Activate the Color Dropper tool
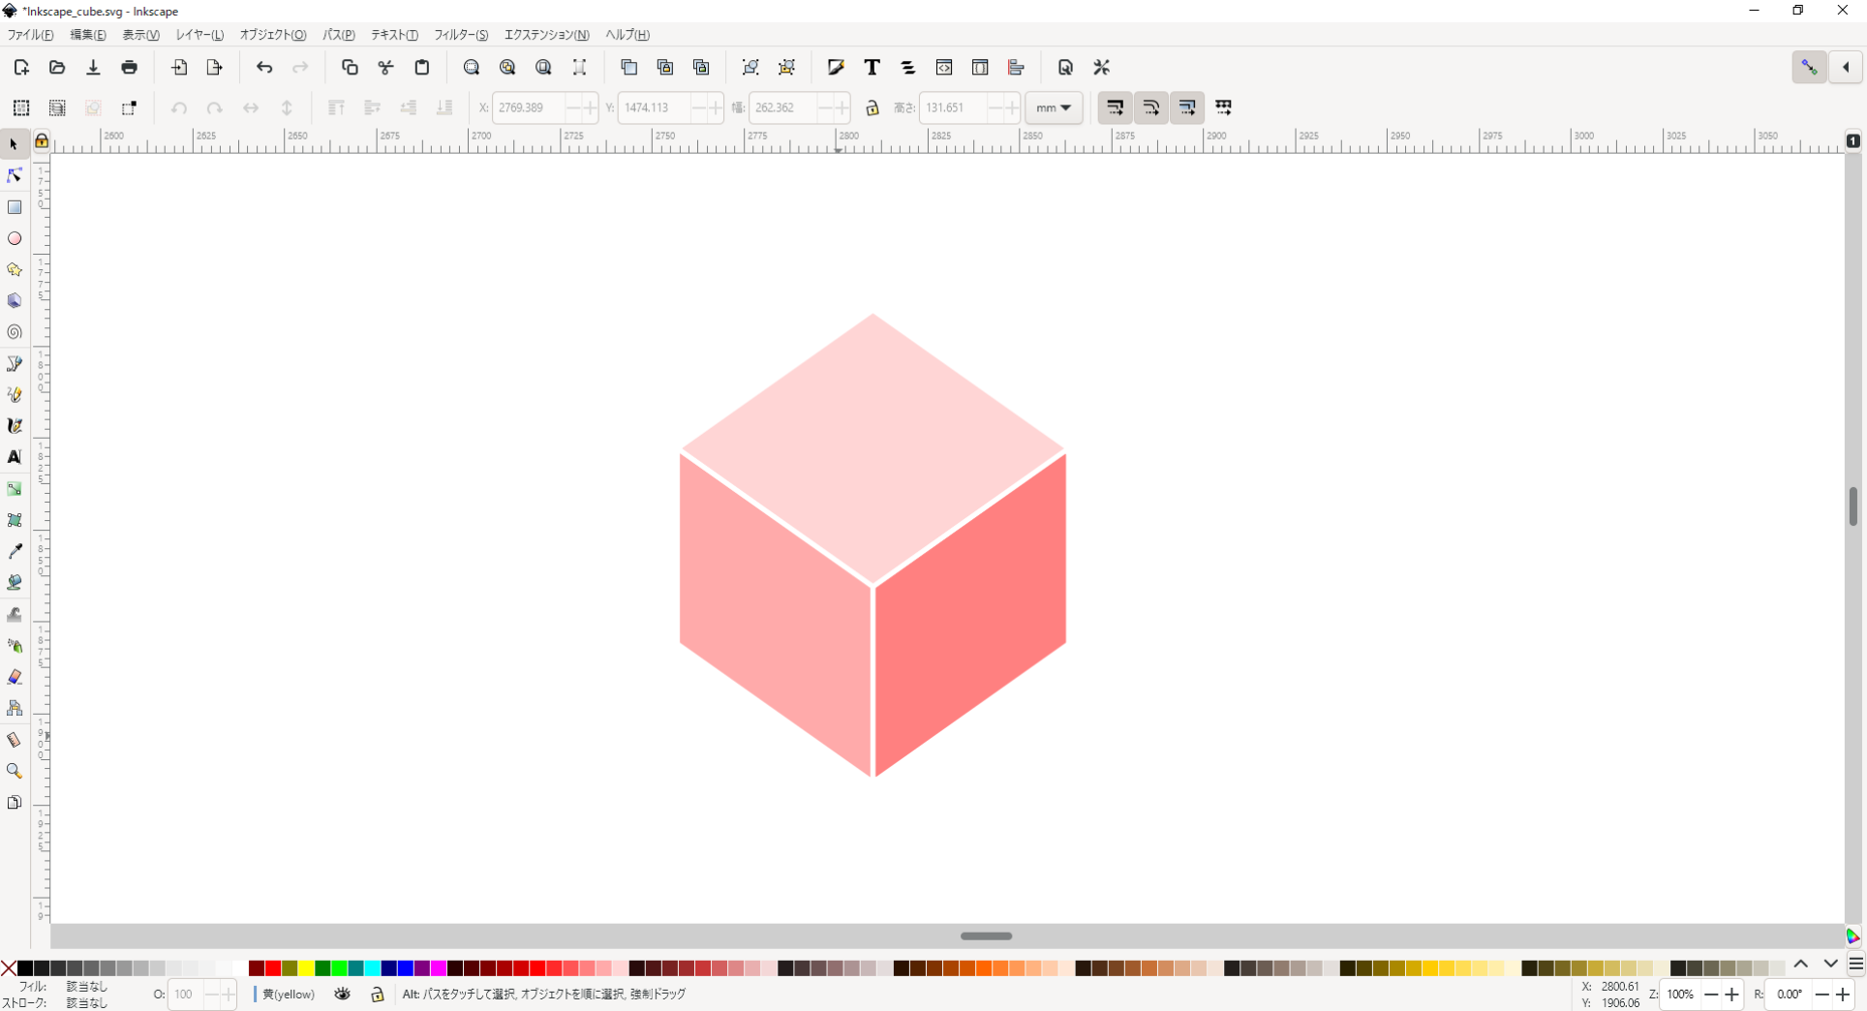 [x=14, y=552]
